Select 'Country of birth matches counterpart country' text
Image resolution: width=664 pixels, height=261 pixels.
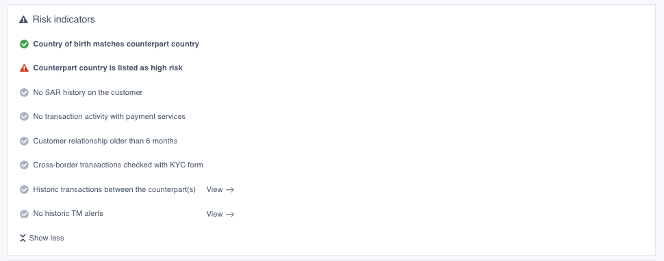[x=116, y=44]
